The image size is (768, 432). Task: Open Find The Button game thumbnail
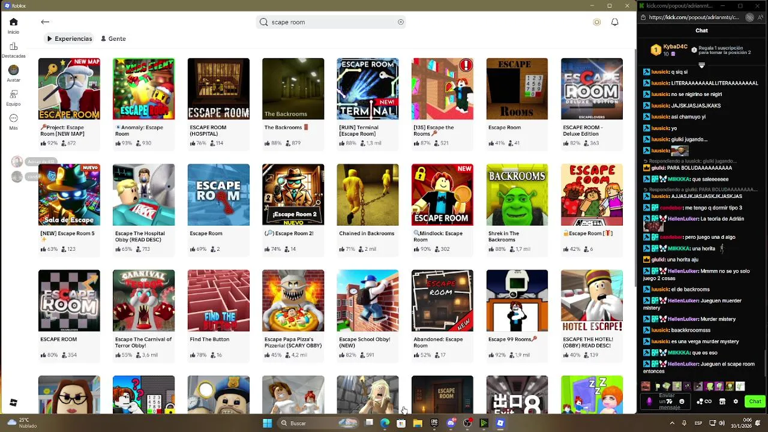point(218,301)
